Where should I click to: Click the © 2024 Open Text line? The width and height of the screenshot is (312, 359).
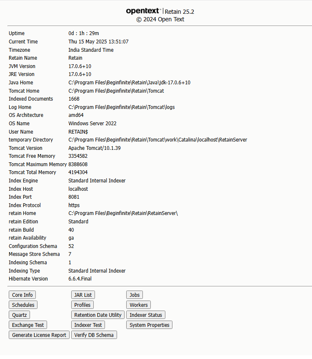[160, 20]
